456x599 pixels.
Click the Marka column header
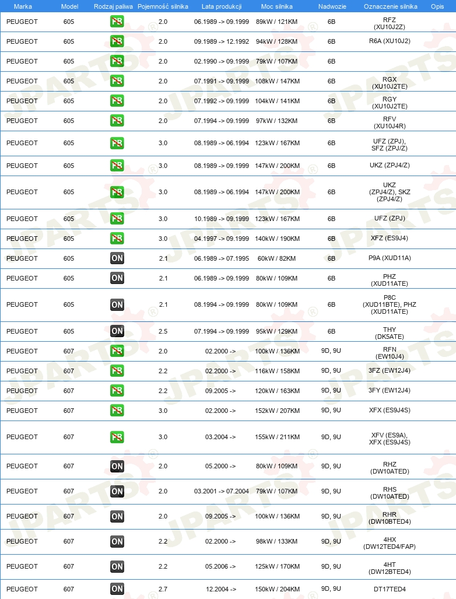pos(23,6)
